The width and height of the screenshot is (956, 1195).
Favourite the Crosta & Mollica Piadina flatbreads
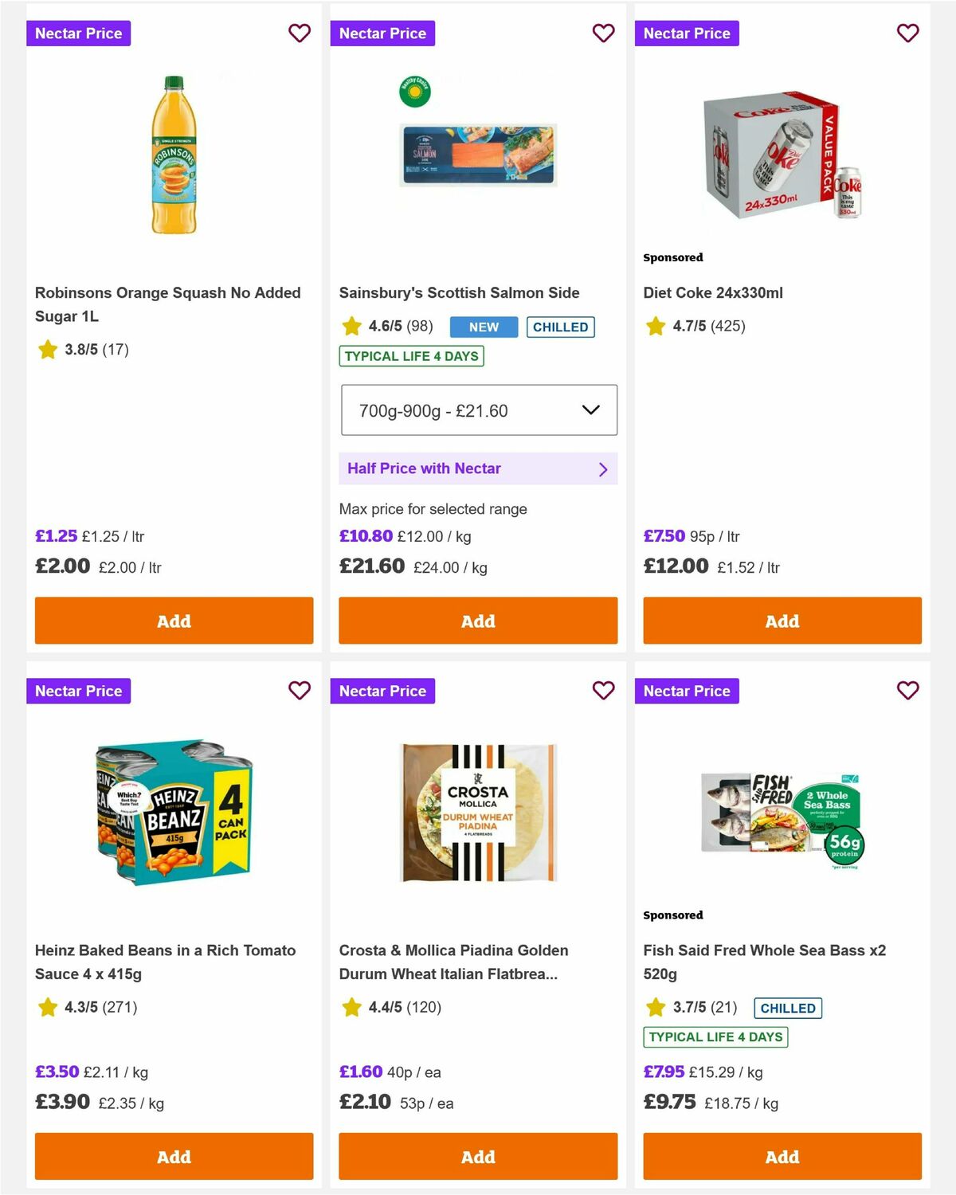coord(603,691)
